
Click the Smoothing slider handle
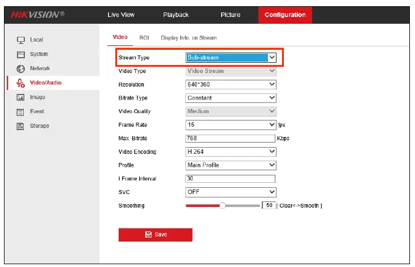click(222, 205)
